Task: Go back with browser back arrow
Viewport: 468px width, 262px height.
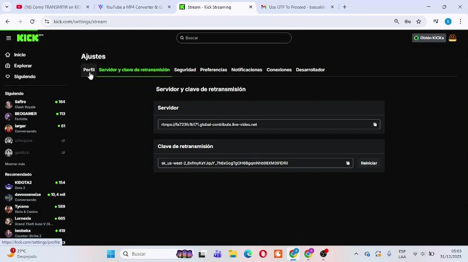Action: point(8,21)
